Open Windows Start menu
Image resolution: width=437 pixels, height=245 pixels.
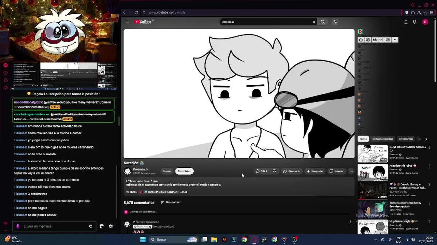pyautogui.click(x=143, y=240)
